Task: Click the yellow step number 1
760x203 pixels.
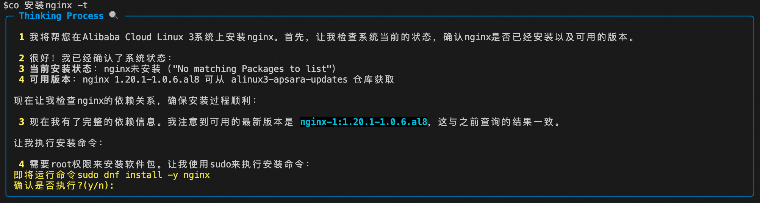Action: tap(22, 37)
